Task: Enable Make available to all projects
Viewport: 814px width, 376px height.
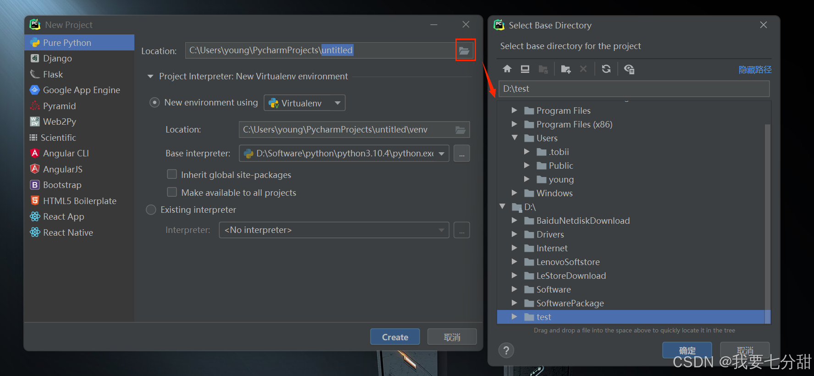Action: [172, 192]
